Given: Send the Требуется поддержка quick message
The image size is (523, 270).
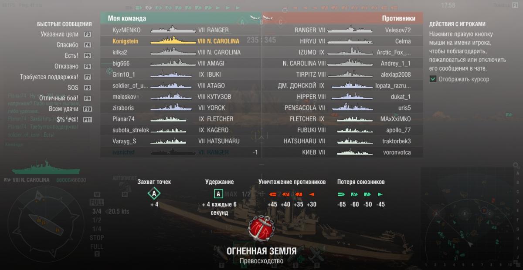Looking at the screenshot, I should pyautogui.click(x=49, y=77).
